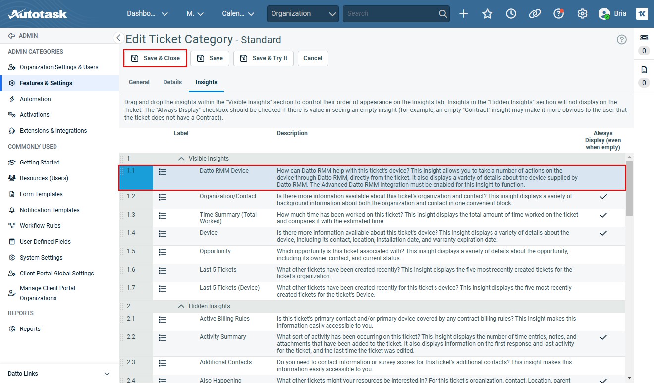654x383 pixels.
Task: Collapse the sidebar with arrow button
Action: (118, 38)
